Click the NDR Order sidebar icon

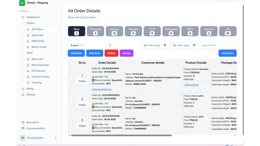tap(28, 41)
